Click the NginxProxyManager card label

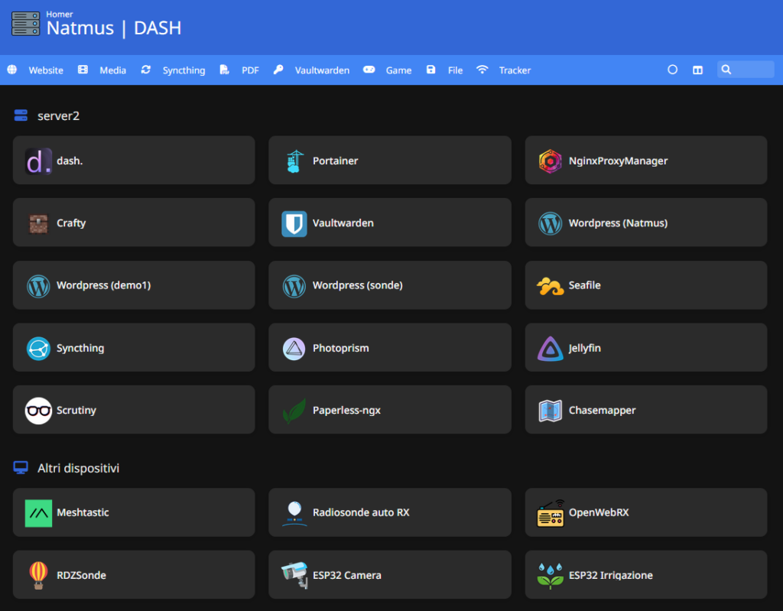pyautogui.click(x=618, y=161)
